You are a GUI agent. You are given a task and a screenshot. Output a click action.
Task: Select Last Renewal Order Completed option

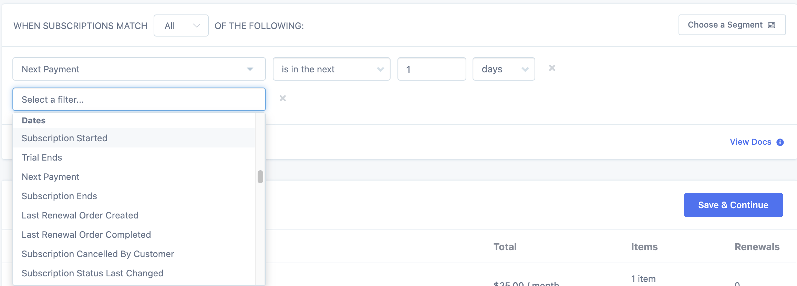86,235
